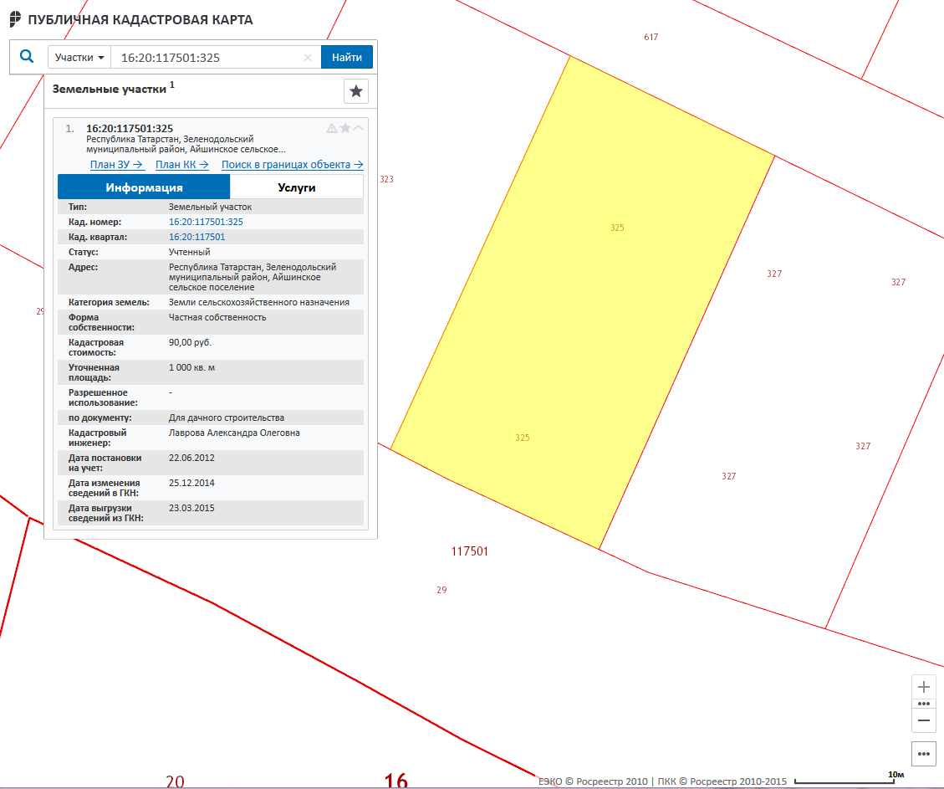Zoom in the map with plus
This screenshot has width=944, height=789.
tap(924, 687)
